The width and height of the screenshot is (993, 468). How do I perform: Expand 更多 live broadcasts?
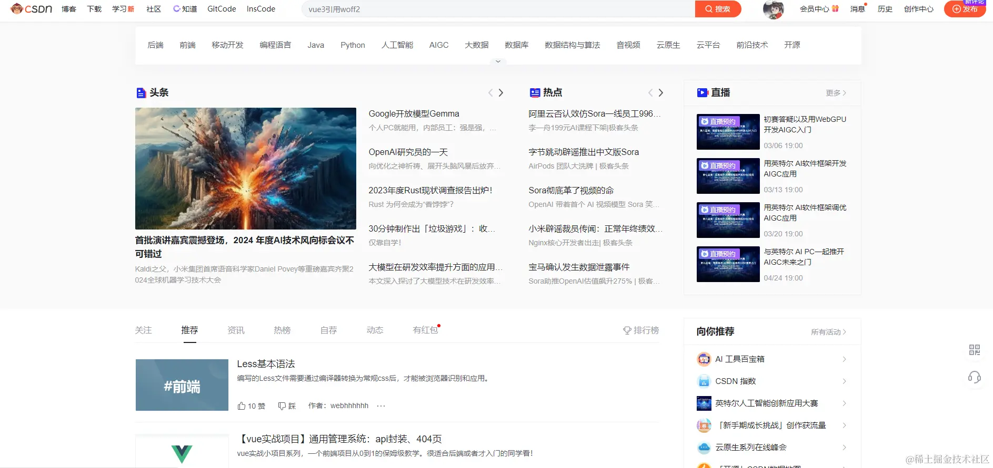(836, 93)
